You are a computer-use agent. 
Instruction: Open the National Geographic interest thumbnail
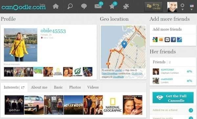(113, 105)
